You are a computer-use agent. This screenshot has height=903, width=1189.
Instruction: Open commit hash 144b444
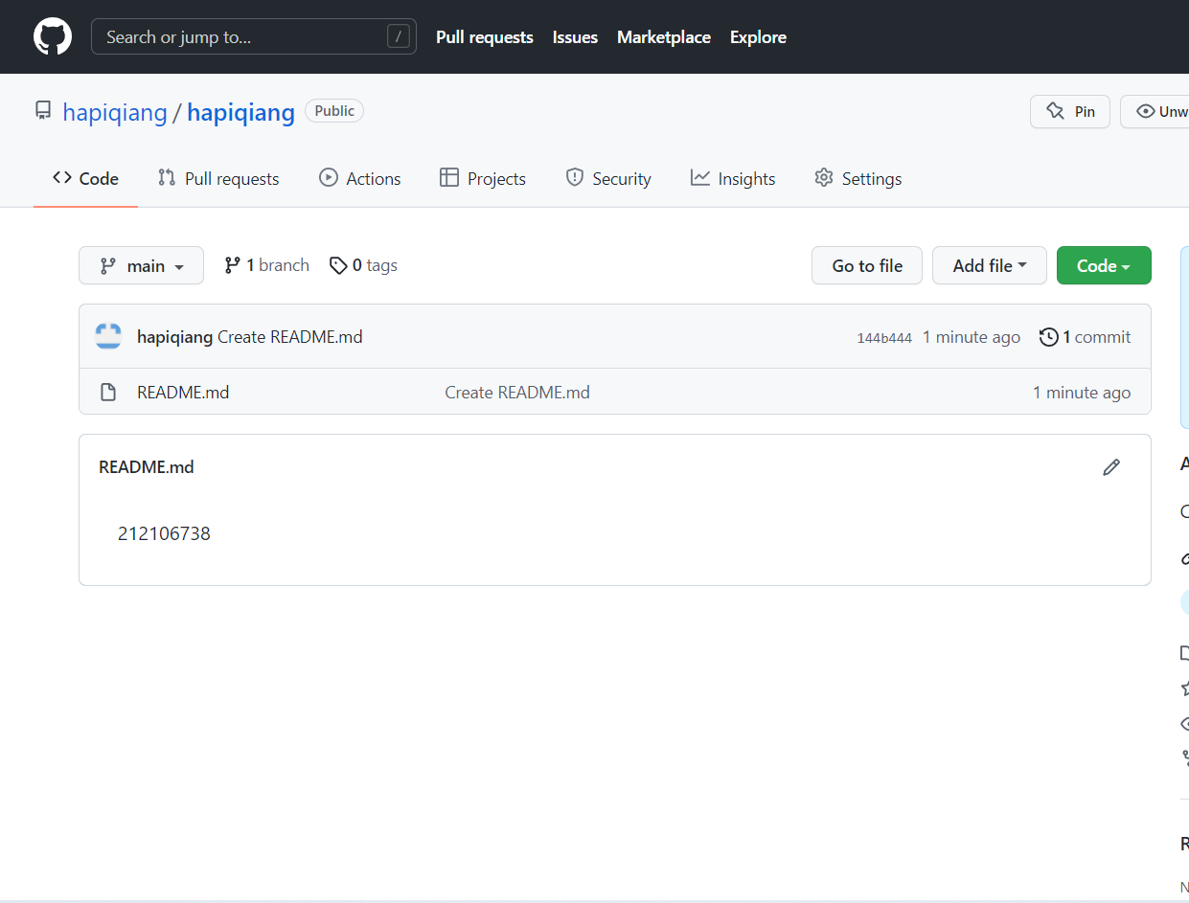pyautogui.click(x=884, y=338)
